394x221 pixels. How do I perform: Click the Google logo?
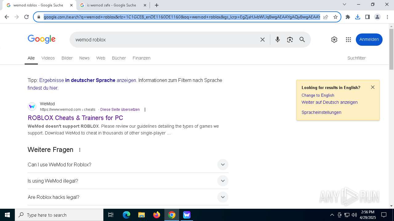(x=42, y=39)
